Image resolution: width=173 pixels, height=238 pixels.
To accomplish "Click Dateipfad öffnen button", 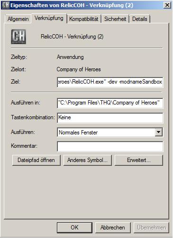I will click(x=36, y=160).
